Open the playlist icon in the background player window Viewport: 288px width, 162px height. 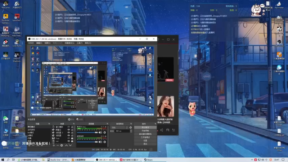[174, 130]
